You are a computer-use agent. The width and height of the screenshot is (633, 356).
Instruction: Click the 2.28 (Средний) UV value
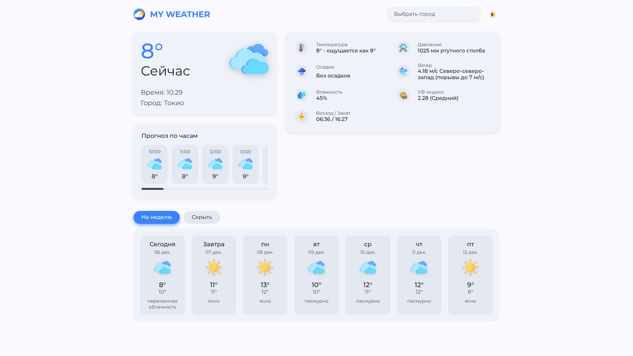click(438, 98)
